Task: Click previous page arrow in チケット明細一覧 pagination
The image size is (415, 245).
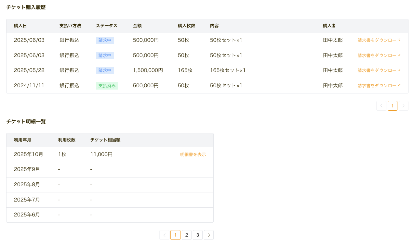Action: pyautogui.click(x=164, y=235)
